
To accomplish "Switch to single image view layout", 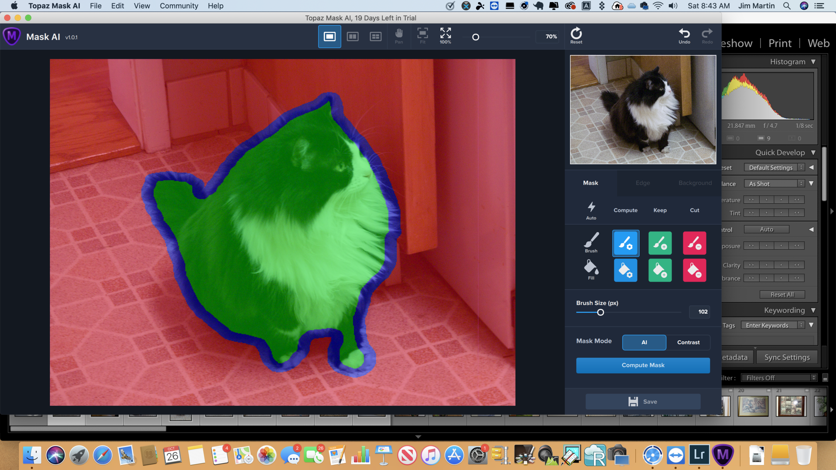I will pos(329,36).
